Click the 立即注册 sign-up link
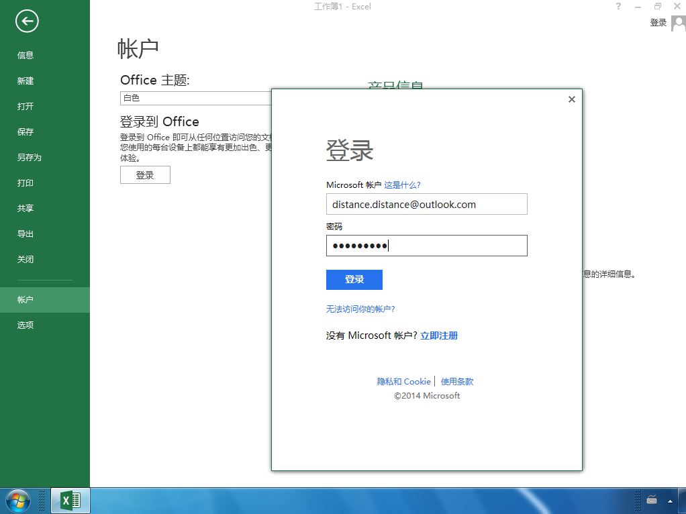Viewport: 686px width, 514px height. tap(439, 336)
